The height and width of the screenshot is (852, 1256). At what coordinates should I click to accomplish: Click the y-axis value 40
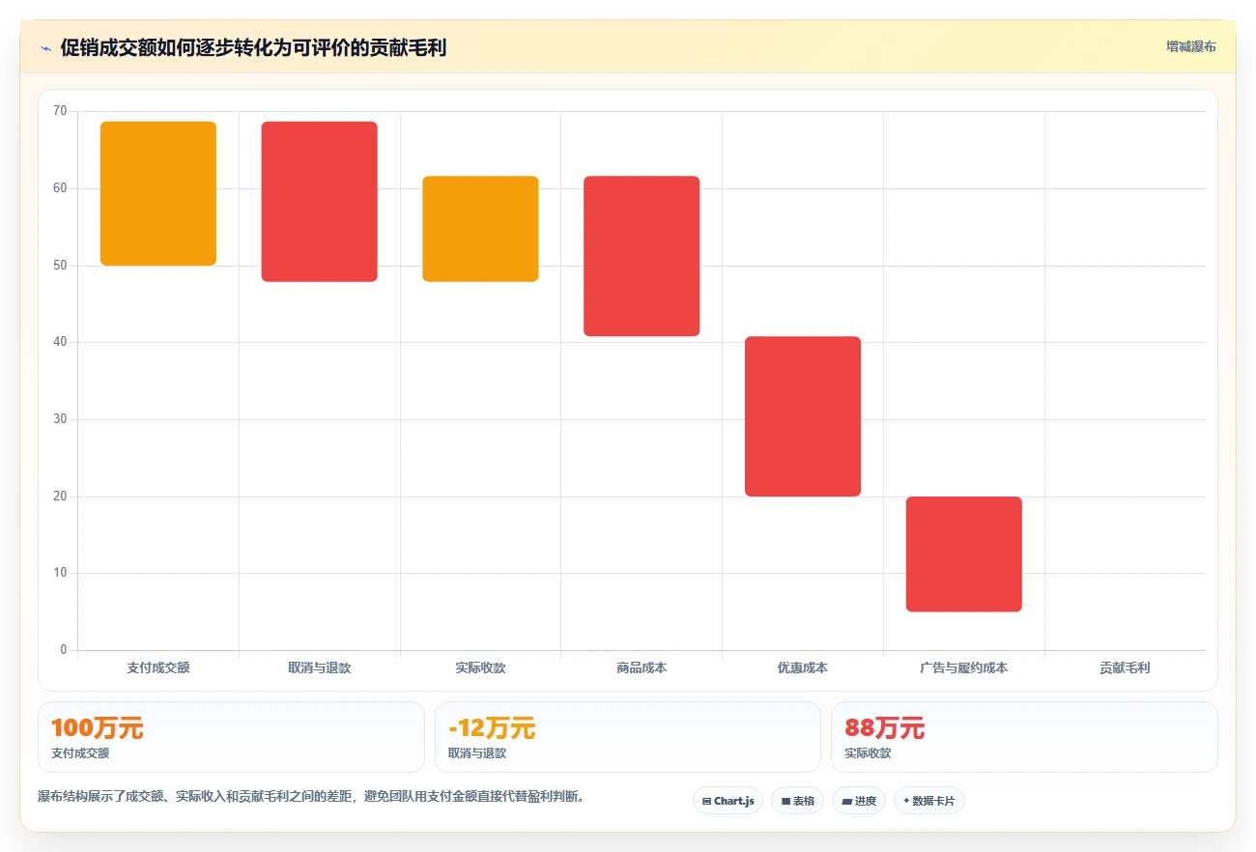coord(60,342)
